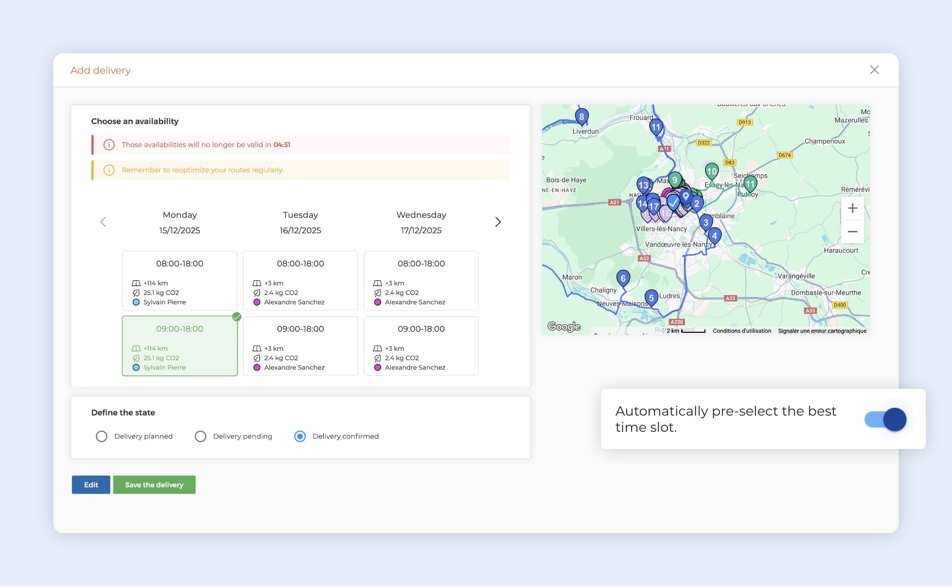Open Conditions d'utilisation map link

[x=742, y=331]
